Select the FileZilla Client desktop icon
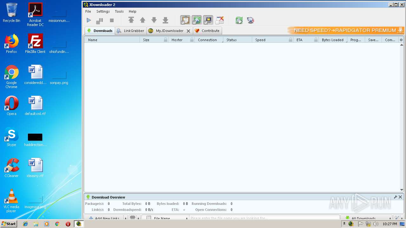The width and height of the screenshot is (406, 228). tap(35, 44)
